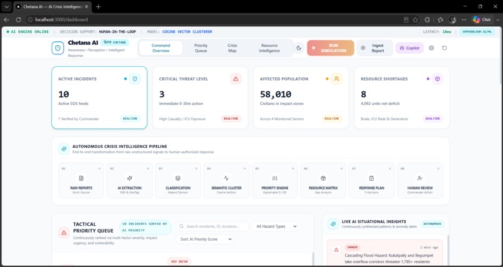Select the Semantic Cluster pipeline stage
This screenshot has height=267, width=503.
(x=227, y=180)
